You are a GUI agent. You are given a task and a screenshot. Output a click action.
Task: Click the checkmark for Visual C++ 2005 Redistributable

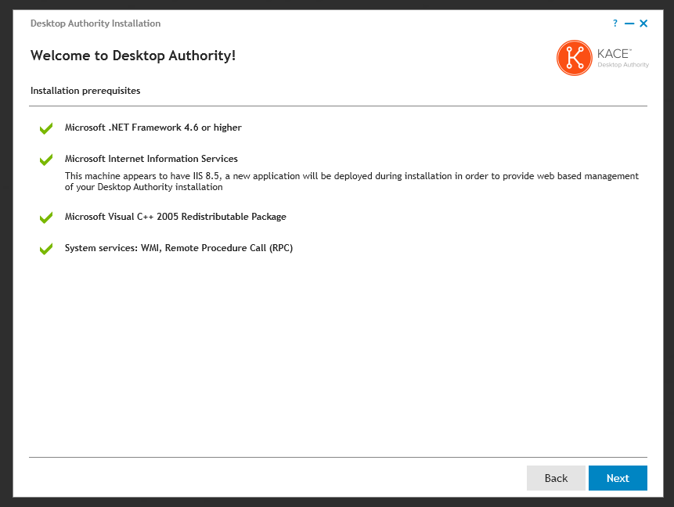tap(46, 218)
